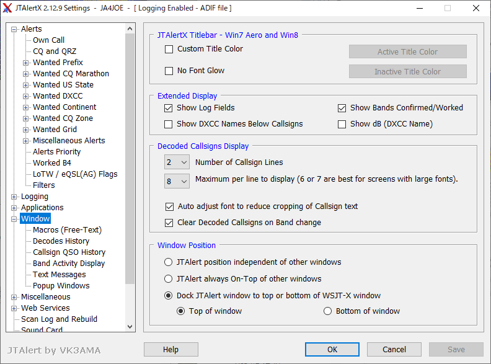
Task: Select Dock JTAlert window to WSJT-X option
Action: coord(168,295)
